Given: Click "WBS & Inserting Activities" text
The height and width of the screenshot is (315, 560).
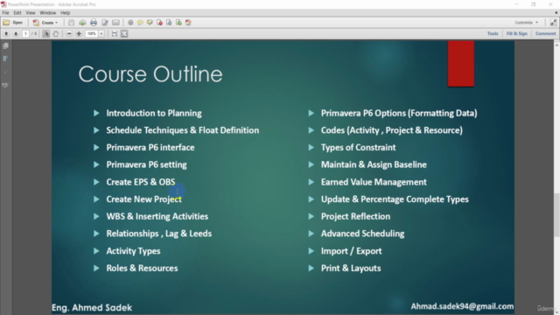Looking at the screenshot, I should pos(157,216).
